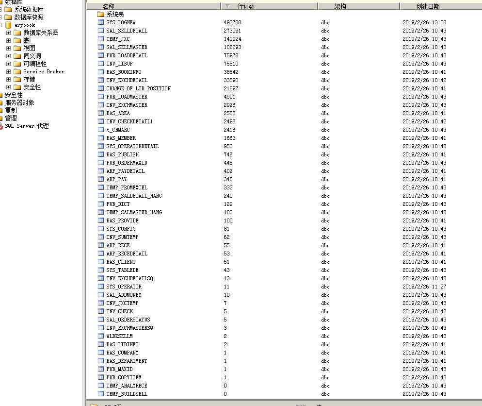Click the table icon beside SAL_SELLDETAIL

coord(100,31)
